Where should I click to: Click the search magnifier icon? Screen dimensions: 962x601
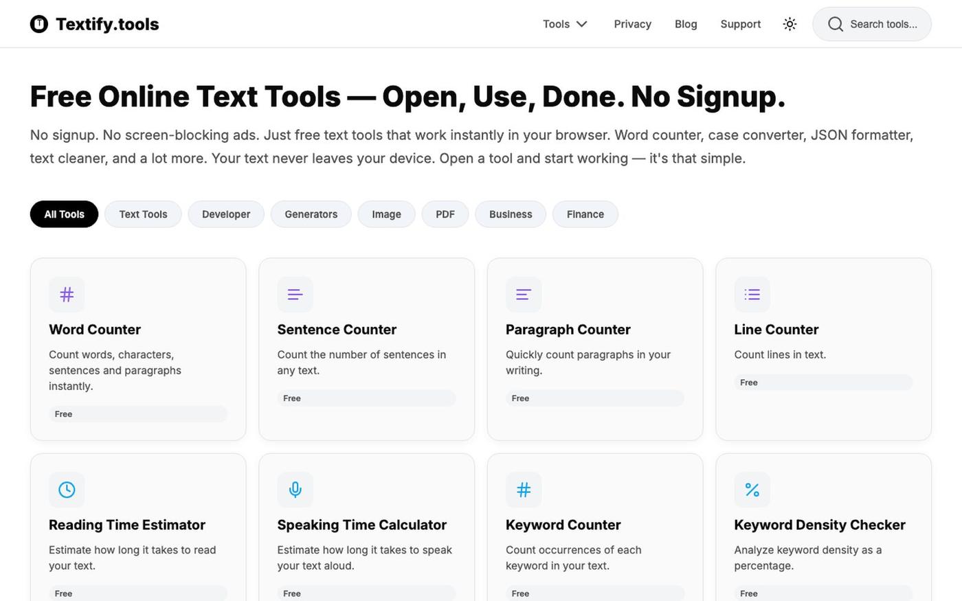point(835,24)
